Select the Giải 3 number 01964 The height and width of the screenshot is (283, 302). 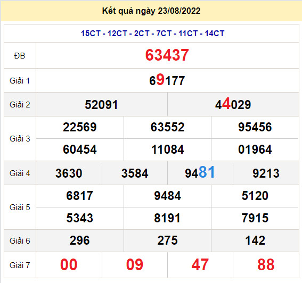(255, 149)
